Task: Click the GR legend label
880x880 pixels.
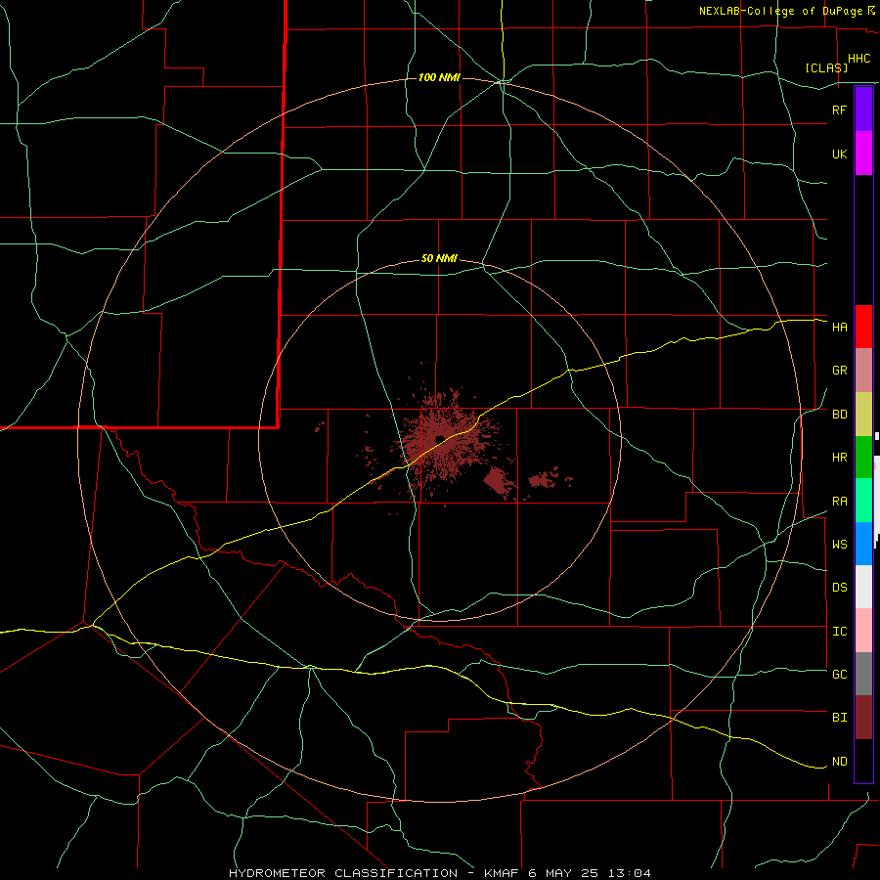Action: coord(839,371)
